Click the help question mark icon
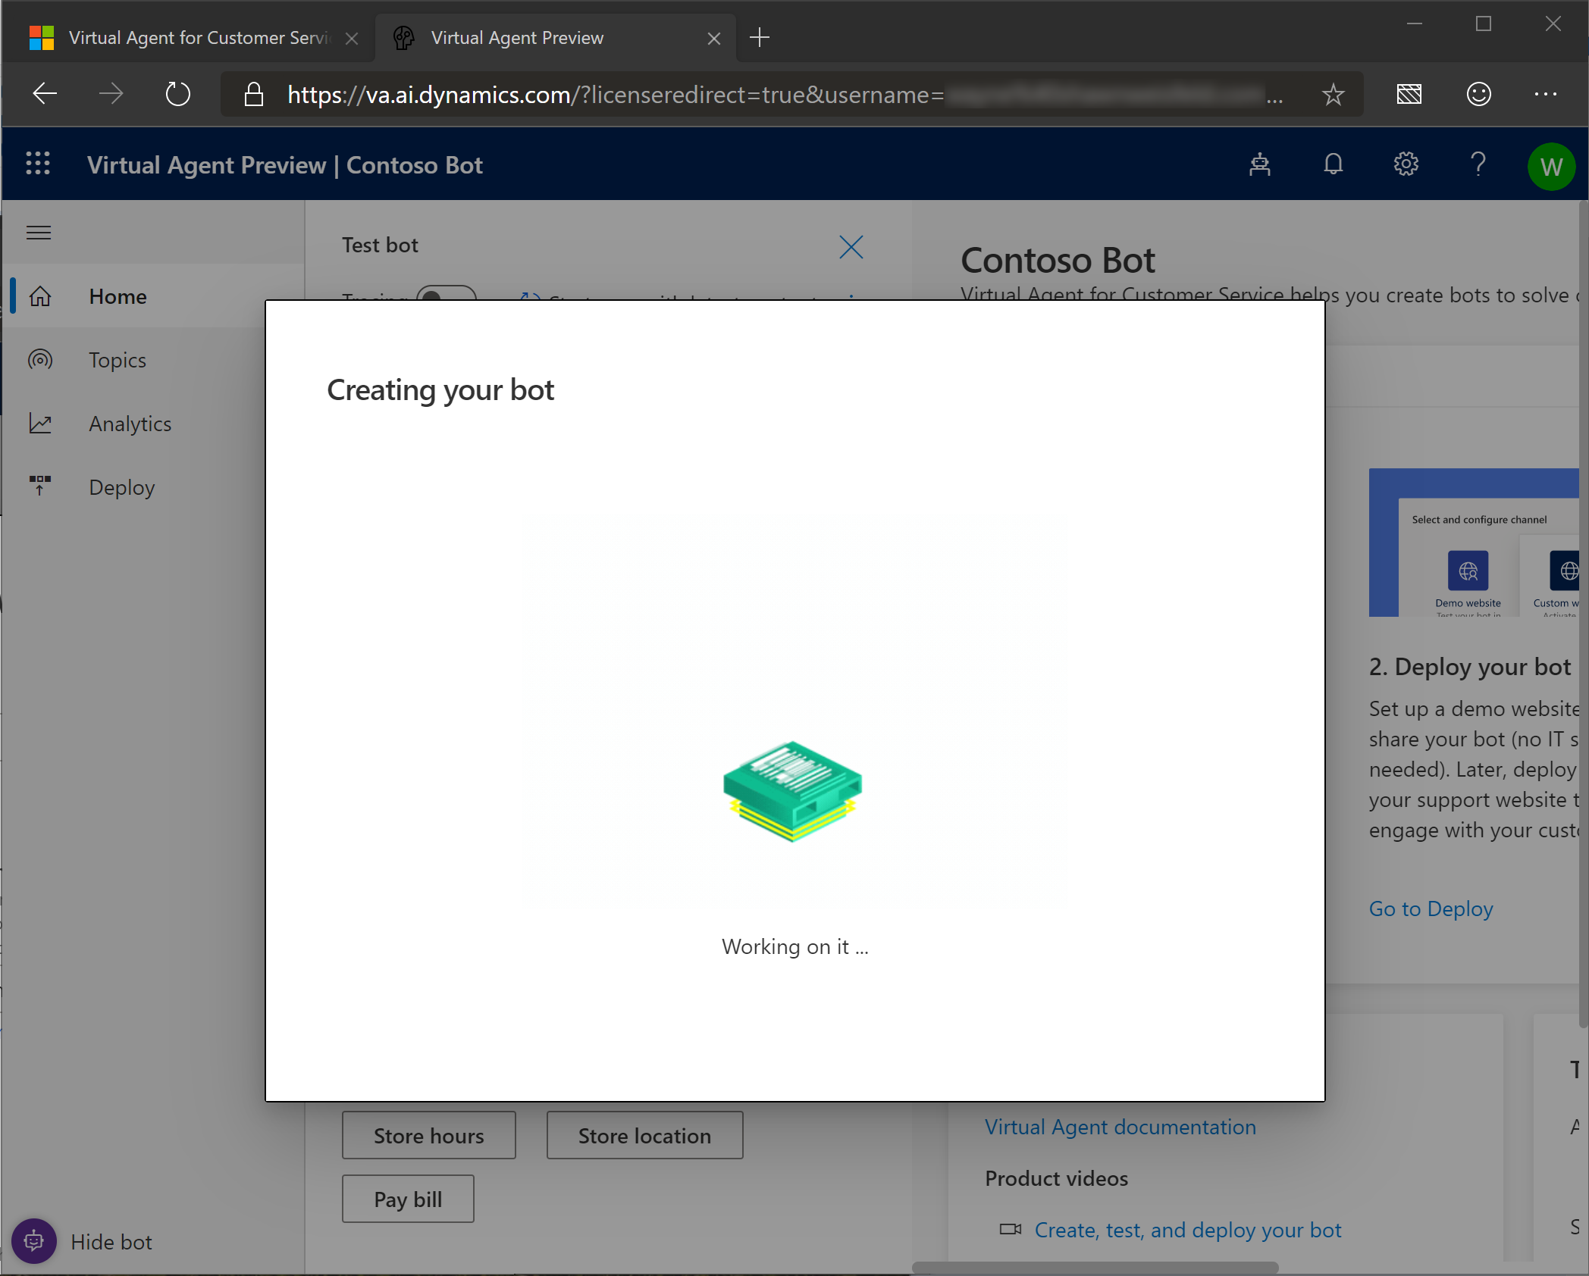The height and width of the screenshot is (1276, 1589). 1478,164
